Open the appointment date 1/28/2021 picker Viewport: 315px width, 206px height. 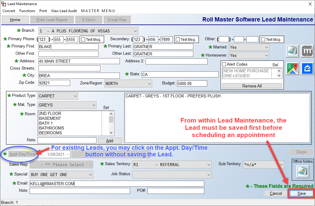pos(68,154)
